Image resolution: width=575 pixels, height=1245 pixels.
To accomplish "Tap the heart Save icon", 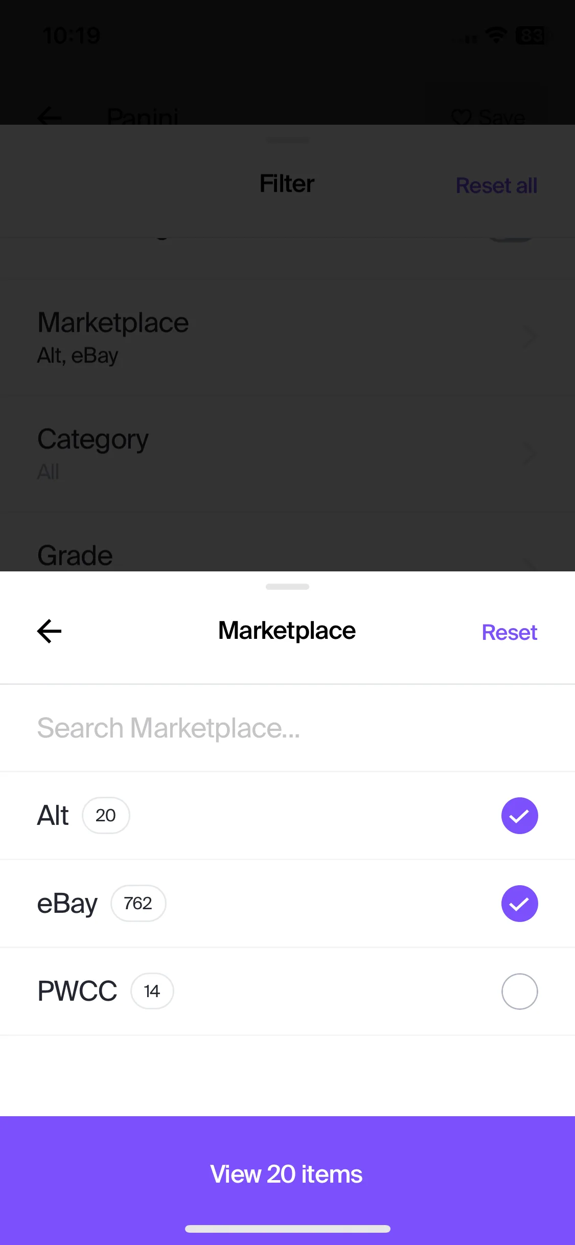I will tap(461, 117).
